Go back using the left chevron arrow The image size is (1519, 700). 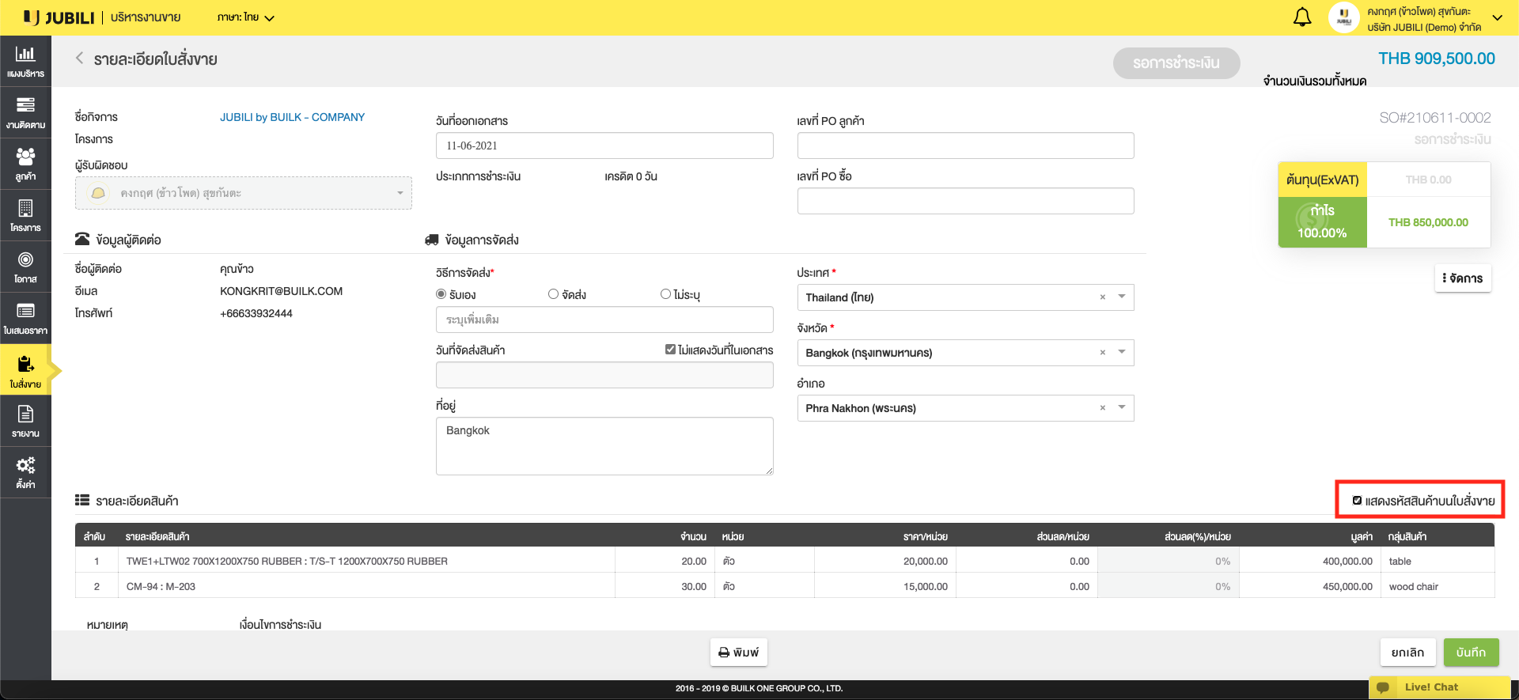79,59
